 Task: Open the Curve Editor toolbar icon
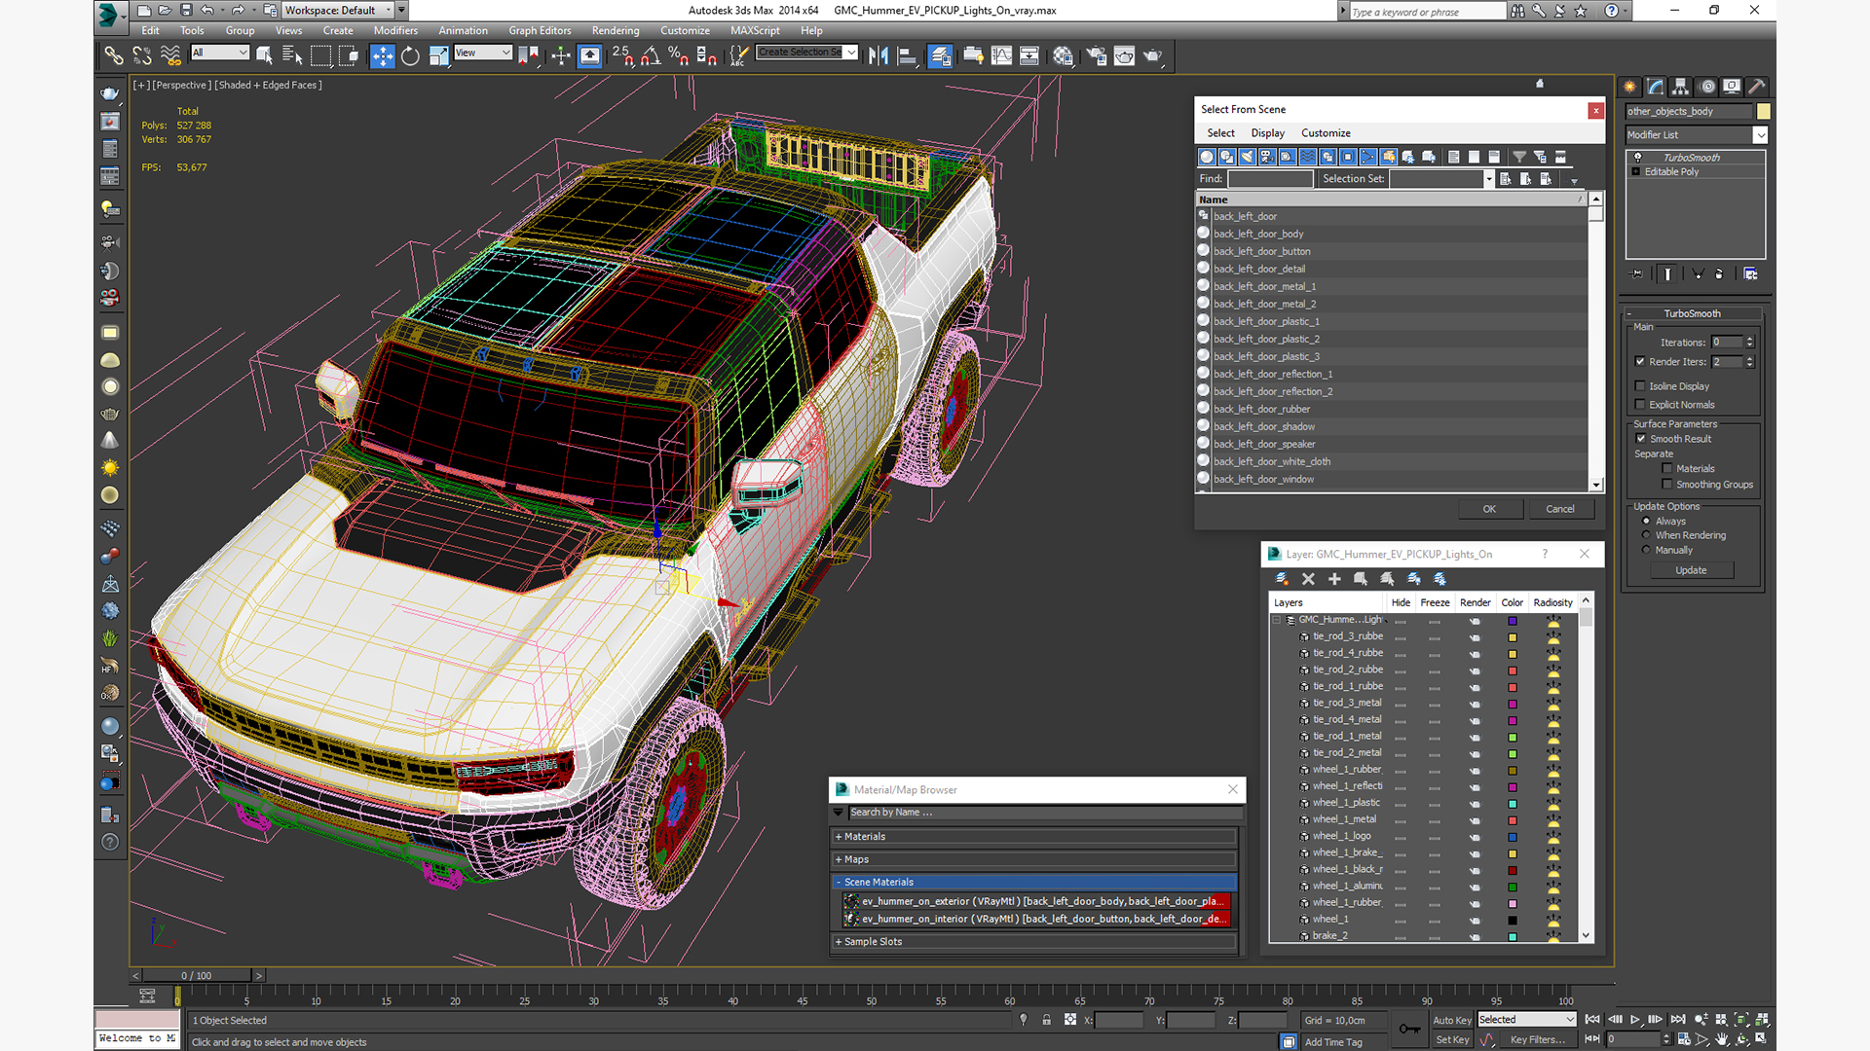(x=1001, y=56)
